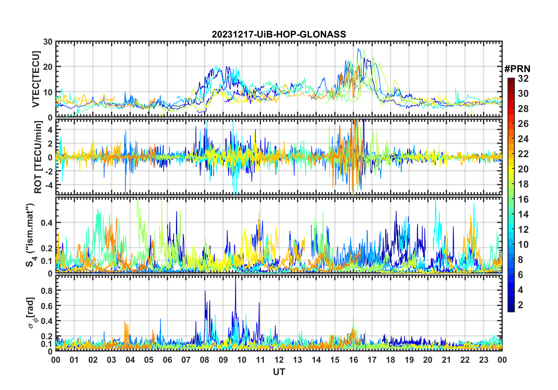558x390 pixels.
Task: Click colorbar tick label 32
Action: [523, 78]
